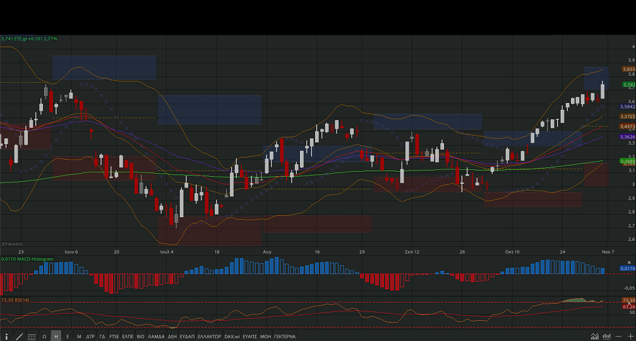Click the Οκτ 10 date label
The image size is (636, 341).
pyautogui.click(x=512, y=252)
